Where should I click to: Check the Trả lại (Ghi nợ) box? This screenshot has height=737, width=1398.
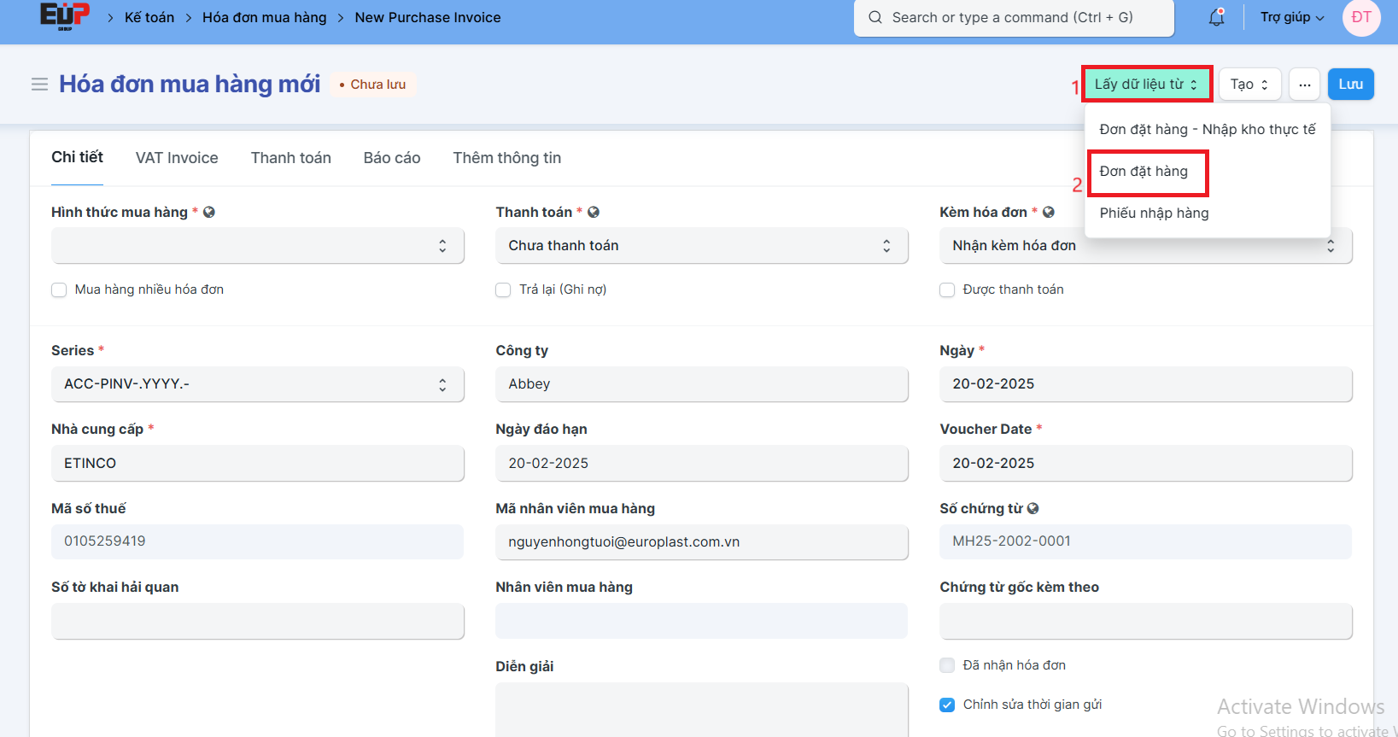pos(503,290)
